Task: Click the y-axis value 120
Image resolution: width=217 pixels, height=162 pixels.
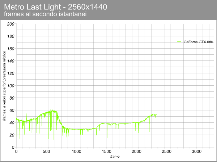Action: click(10, 73)
